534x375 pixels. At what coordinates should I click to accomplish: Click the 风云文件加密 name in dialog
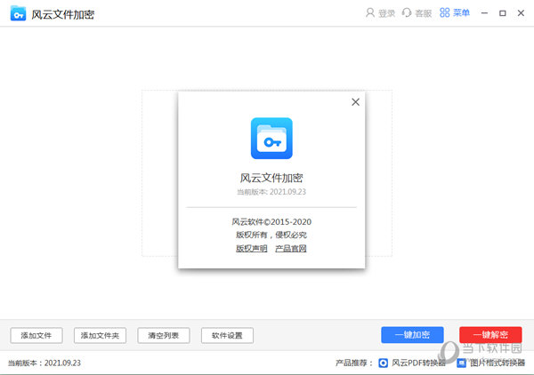pyautogui.click(x=271, y=178)
